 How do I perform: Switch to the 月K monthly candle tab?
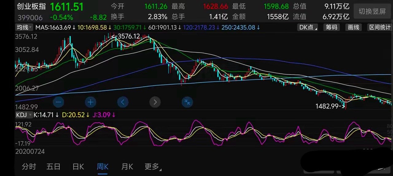pyautogui.click(x=127, y=167)
